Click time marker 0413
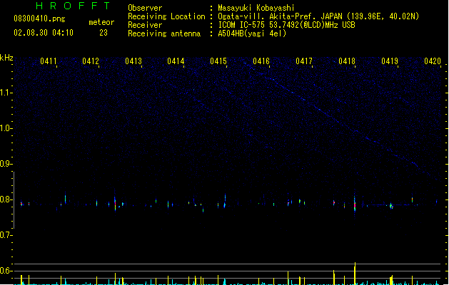Viewport: 449px width, 285px height. (x=133, y=61)
